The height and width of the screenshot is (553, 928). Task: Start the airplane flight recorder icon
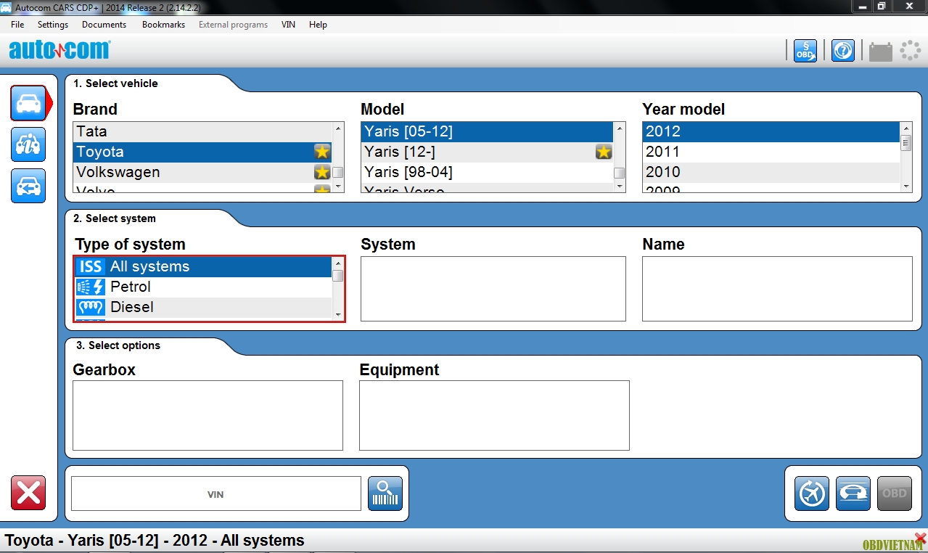[x=812, y=494]
